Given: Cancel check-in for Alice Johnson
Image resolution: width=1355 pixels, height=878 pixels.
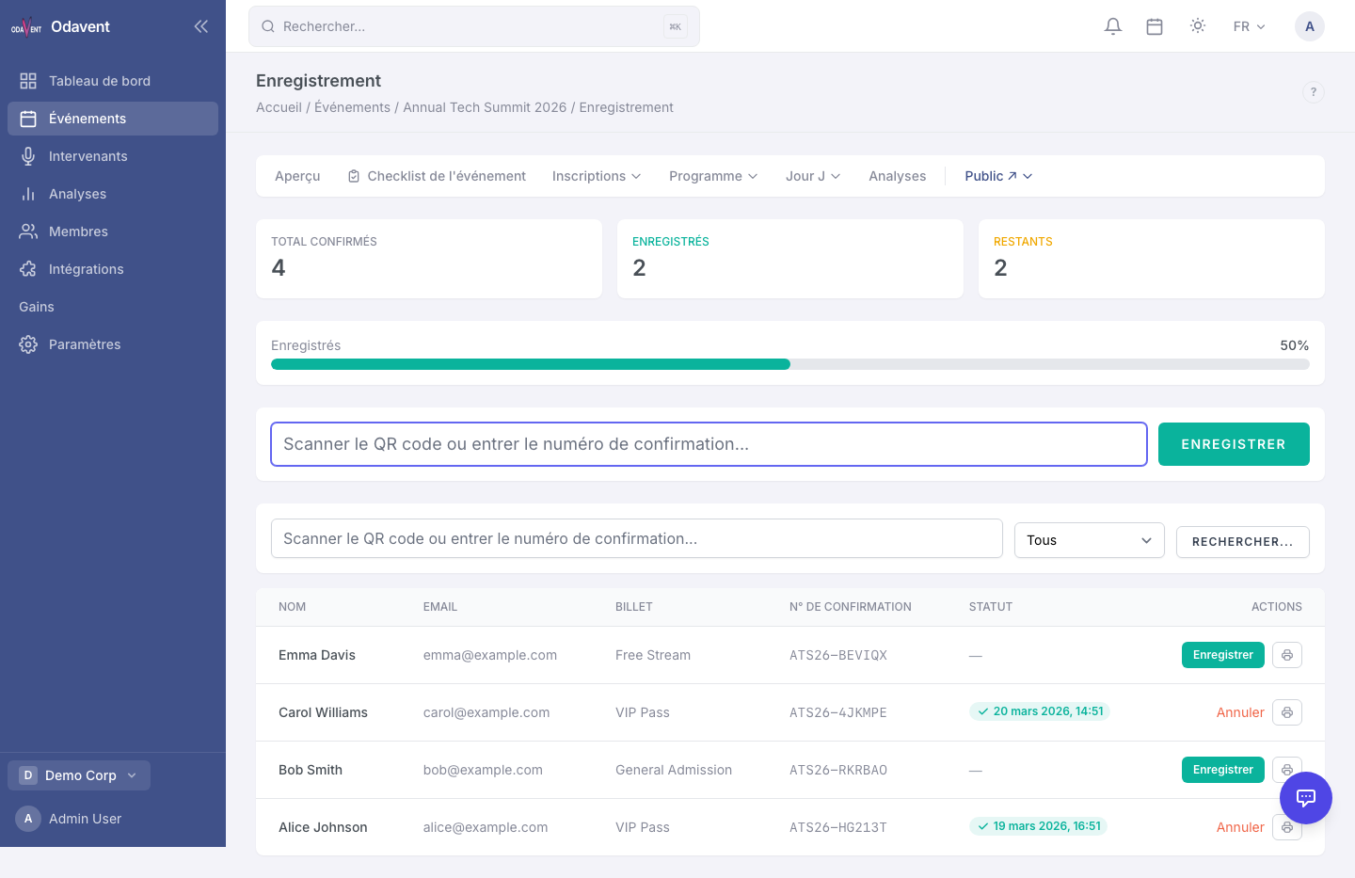Looking at the screenshot, I should point(1240,827).
